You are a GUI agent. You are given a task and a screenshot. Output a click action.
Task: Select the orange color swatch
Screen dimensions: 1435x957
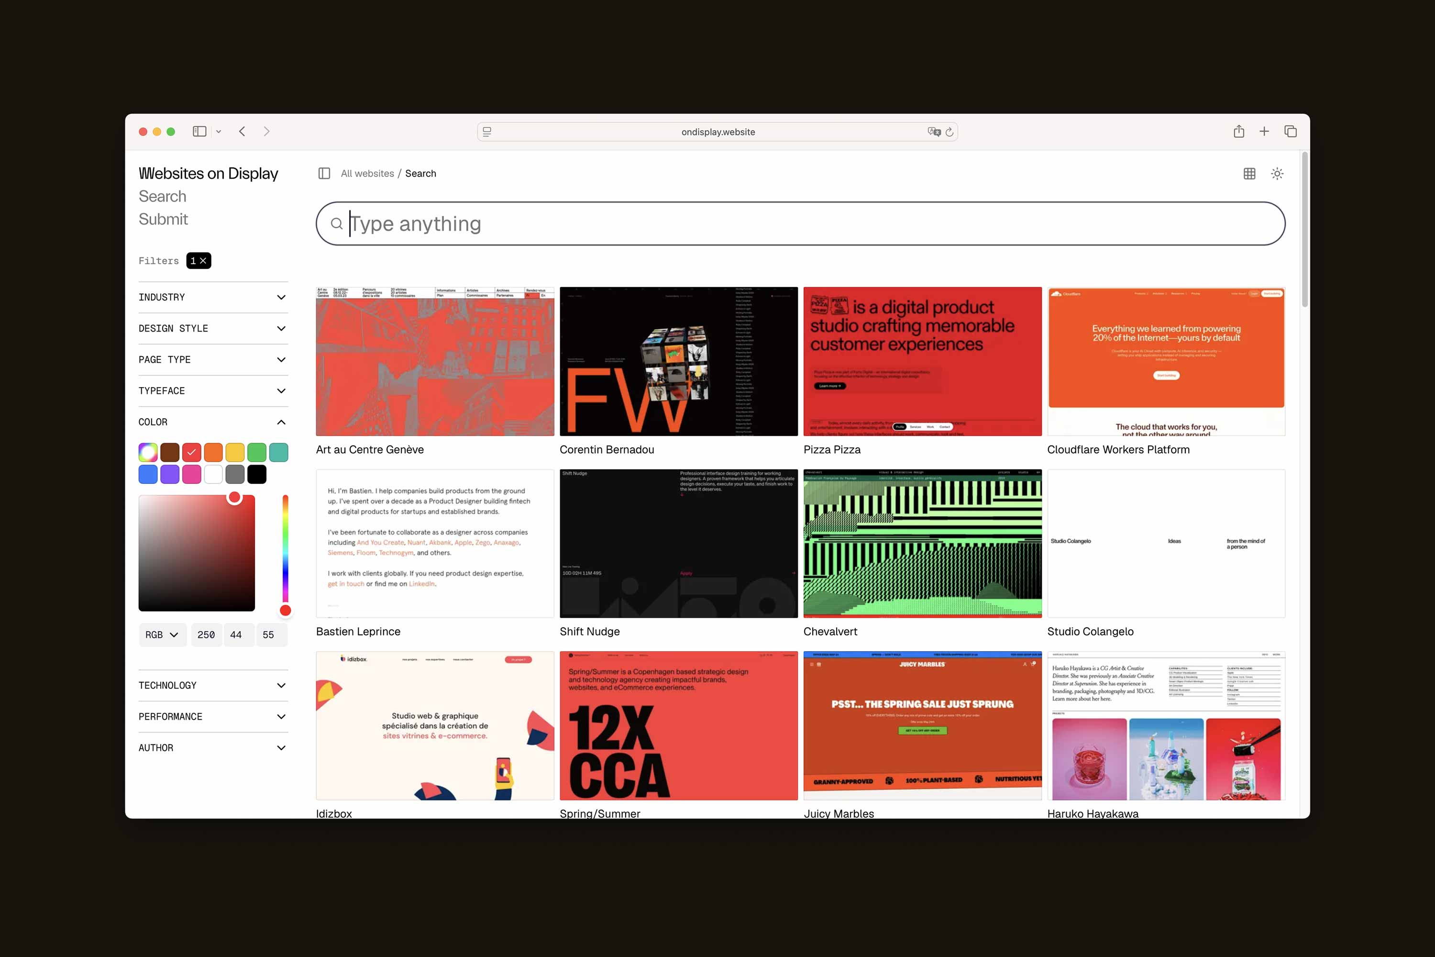(213, 452)
